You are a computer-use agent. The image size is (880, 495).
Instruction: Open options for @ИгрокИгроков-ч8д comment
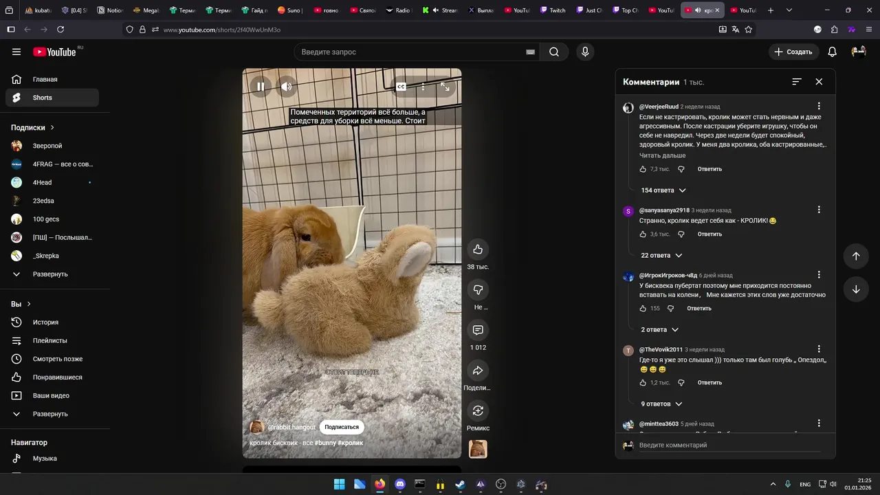(x=819, y=274)
